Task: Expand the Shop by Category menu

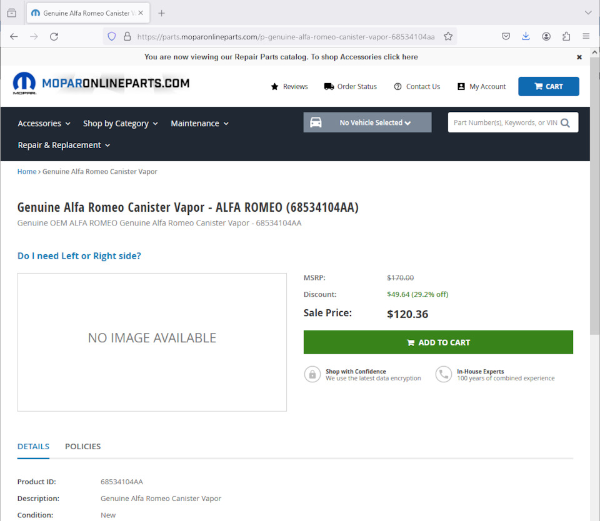Action: click(x=120, y=124)
